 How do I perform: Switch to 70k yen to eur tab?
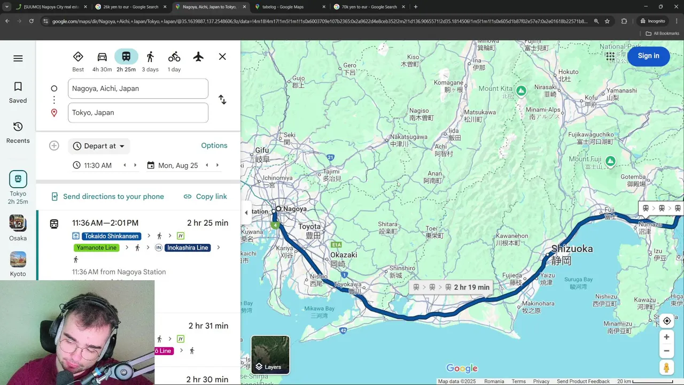(x=370, y=7)
